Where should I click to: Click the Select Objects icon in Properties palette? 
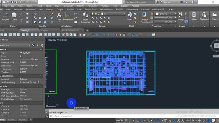click(x=37, y=45)
